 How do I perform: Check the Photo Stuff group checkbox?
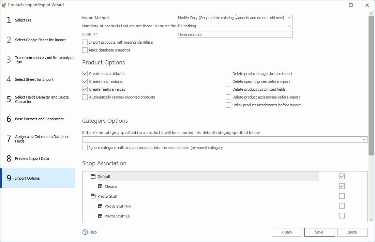tap(342, 196)
